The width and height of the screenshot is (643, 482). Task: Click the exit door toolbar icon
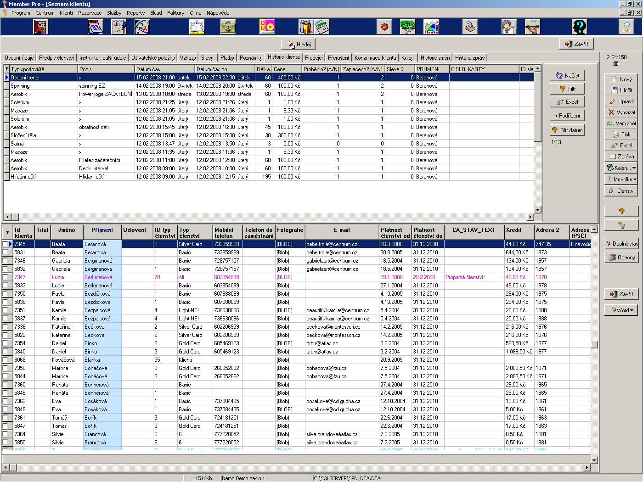tap(40, 27)
